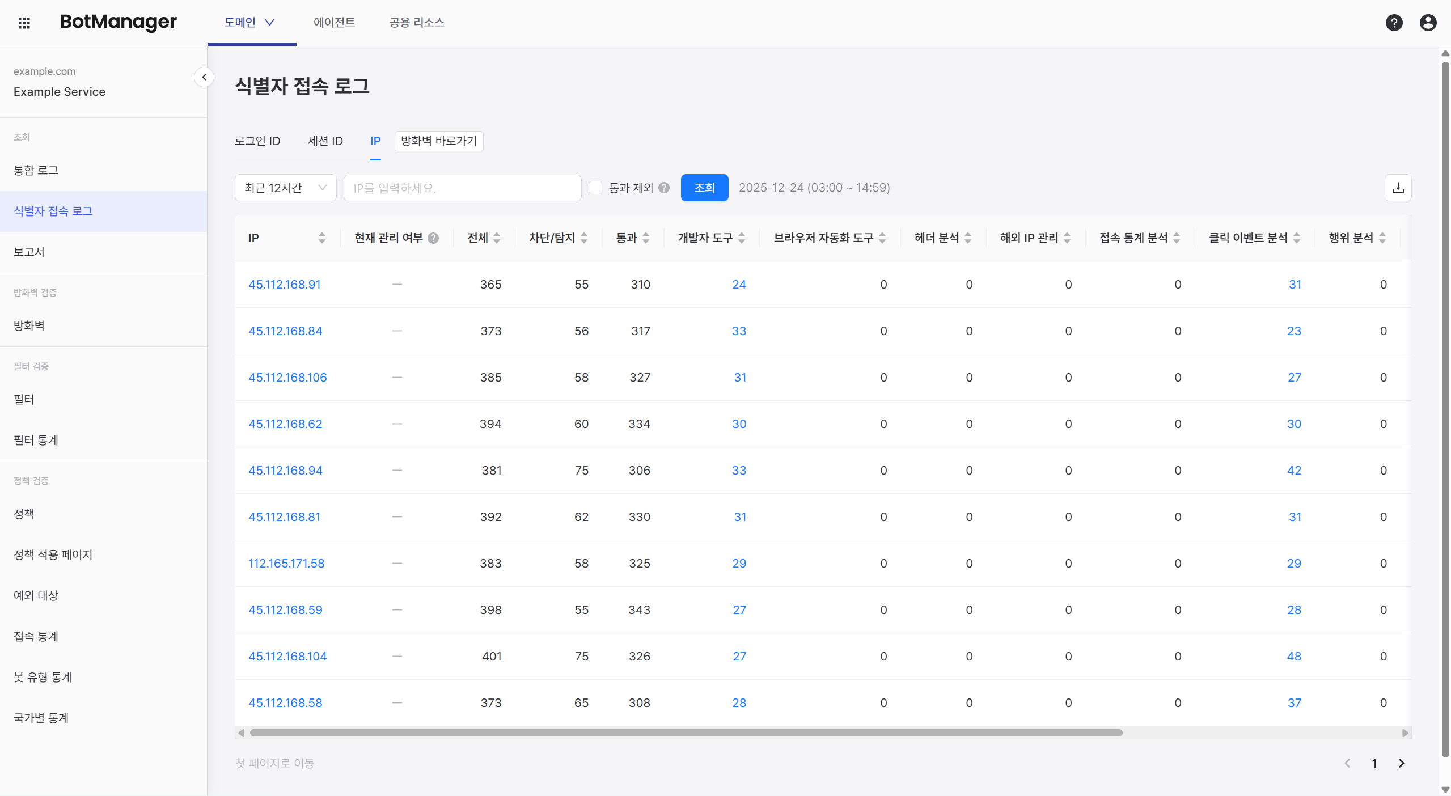Open 통합 로그 in the sidebar

[36, 170]
